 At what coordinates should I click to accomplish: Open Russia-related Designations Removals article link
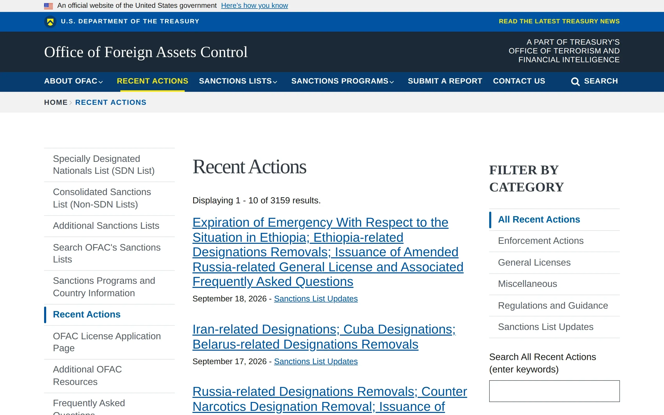329,399
